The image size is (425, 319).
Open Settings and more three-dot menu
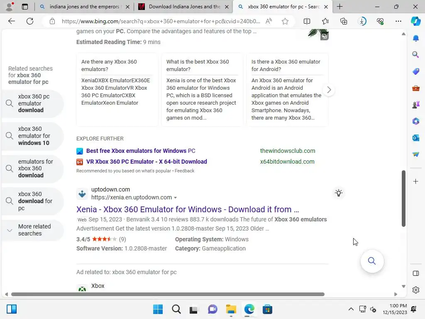click(x=398, y=21)
